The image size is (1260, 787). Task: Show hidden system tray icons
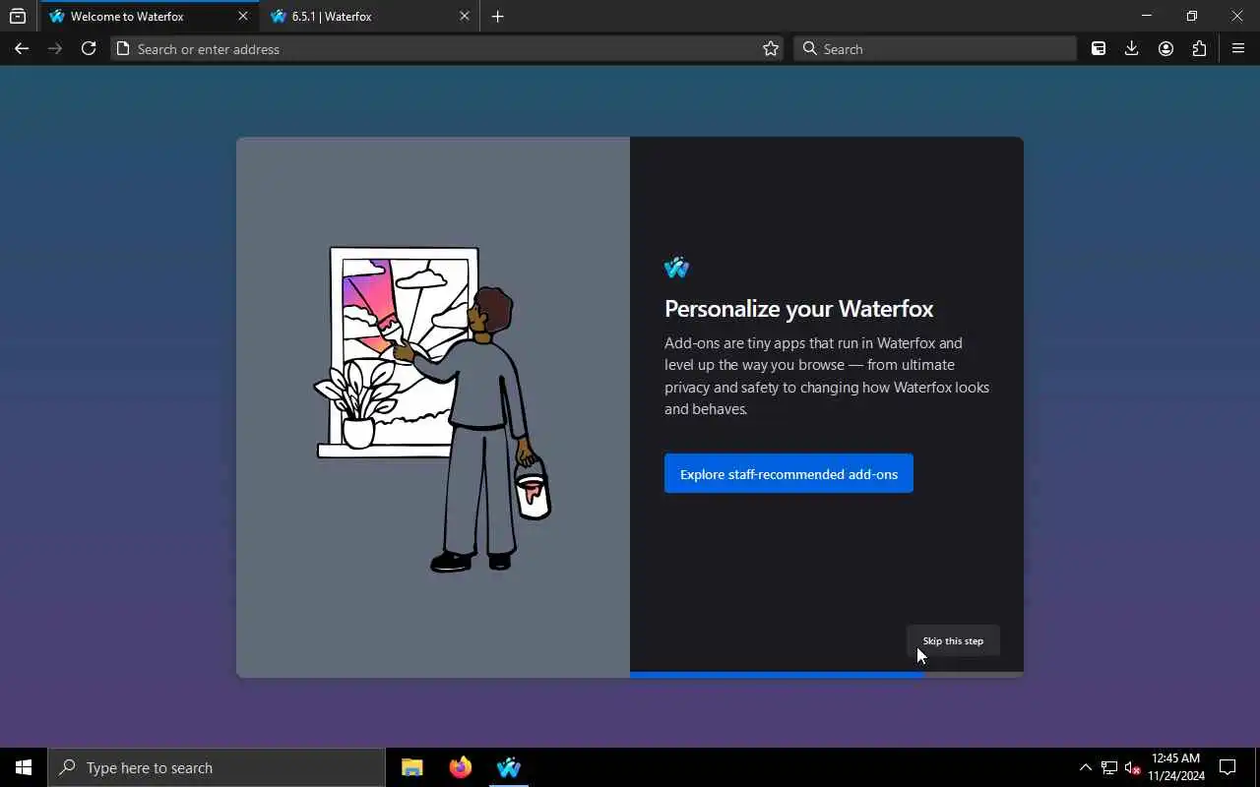point(1086,767)
